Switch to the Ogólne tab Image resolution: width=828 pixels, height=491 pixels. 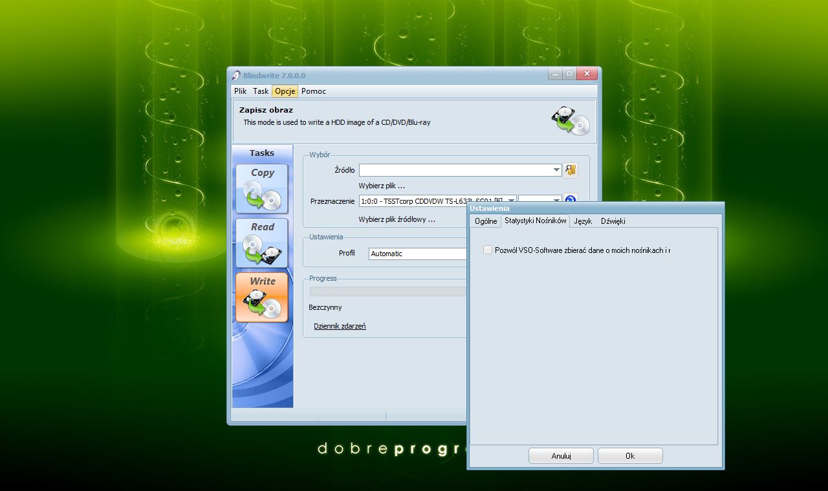tap(486, 221)
